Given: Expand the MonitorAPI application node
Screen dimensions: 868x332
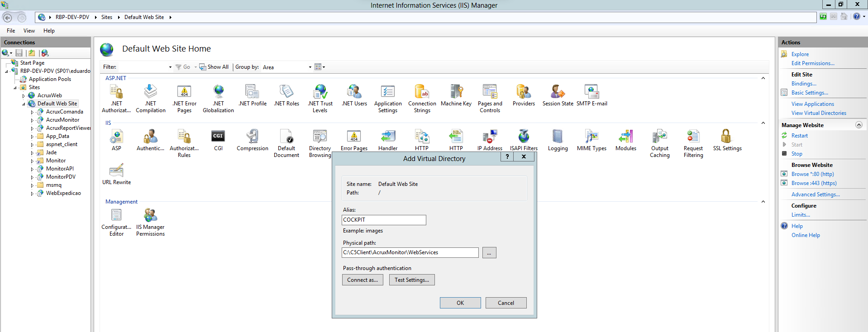Looking at the screenshot, I should (x=32, y=169).
